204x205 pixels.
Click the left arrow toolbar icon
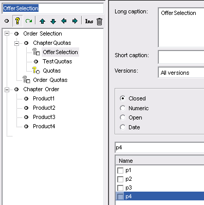pos(64,21)
